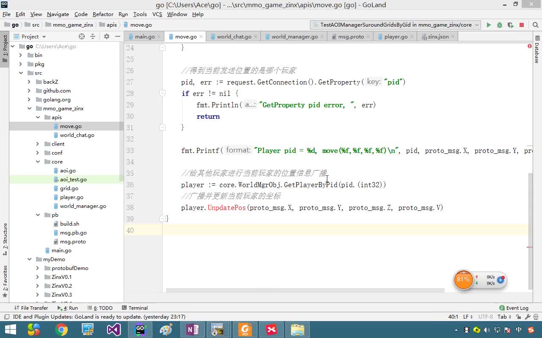The width and height of the screenshot is (542, 338).
Task: Open the TODO tool window
Action: [x=100, y=308]
